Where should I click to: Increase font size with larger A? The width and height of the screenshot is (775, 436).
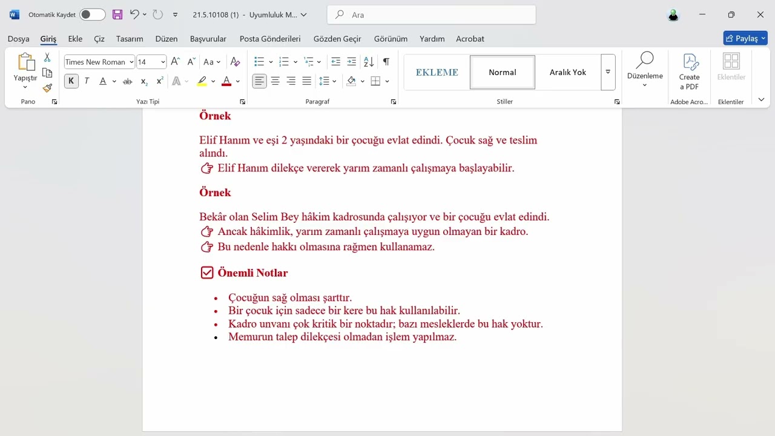[175, 62]
